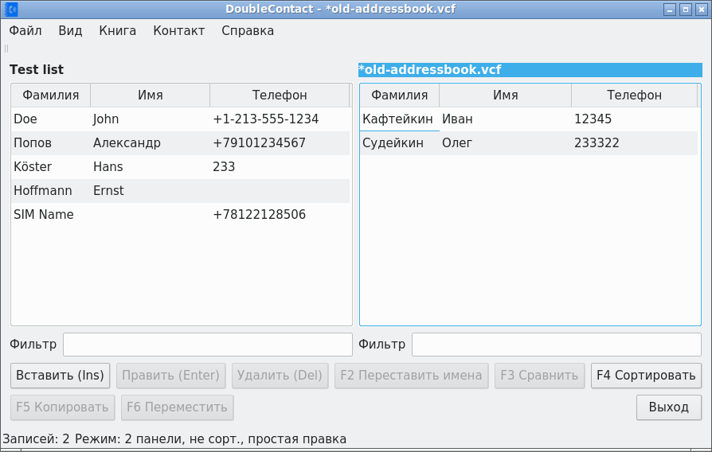Image resolution: width=712 pixels, height=452 pixels.
Task: Click phone cell 12345
Action: [635, 119]
